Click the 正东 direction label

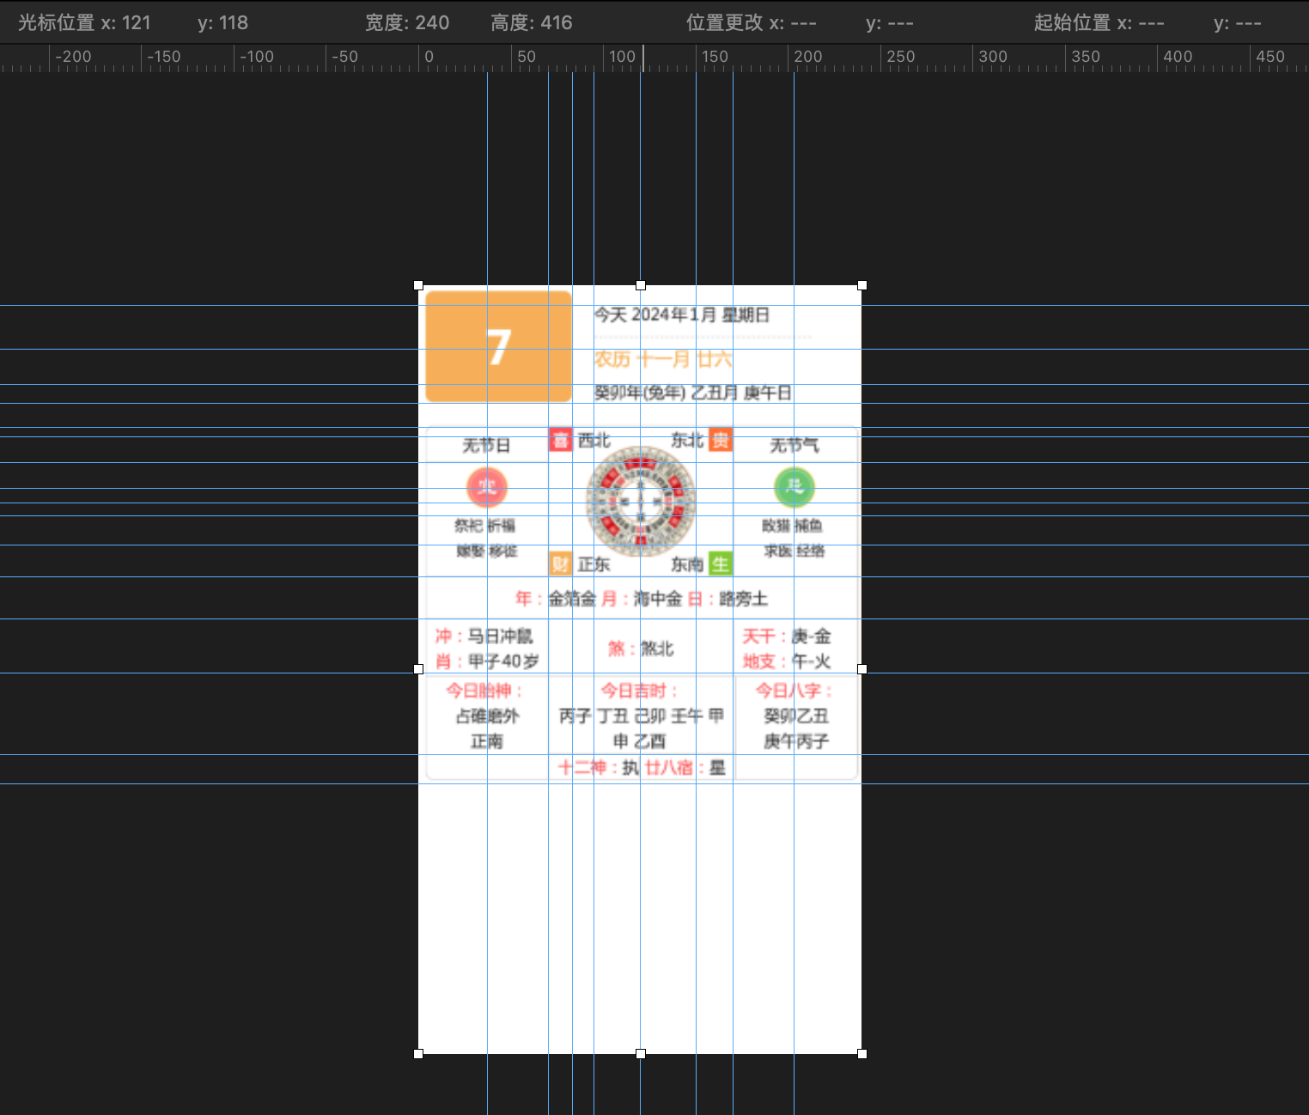[x=594, y=564]
